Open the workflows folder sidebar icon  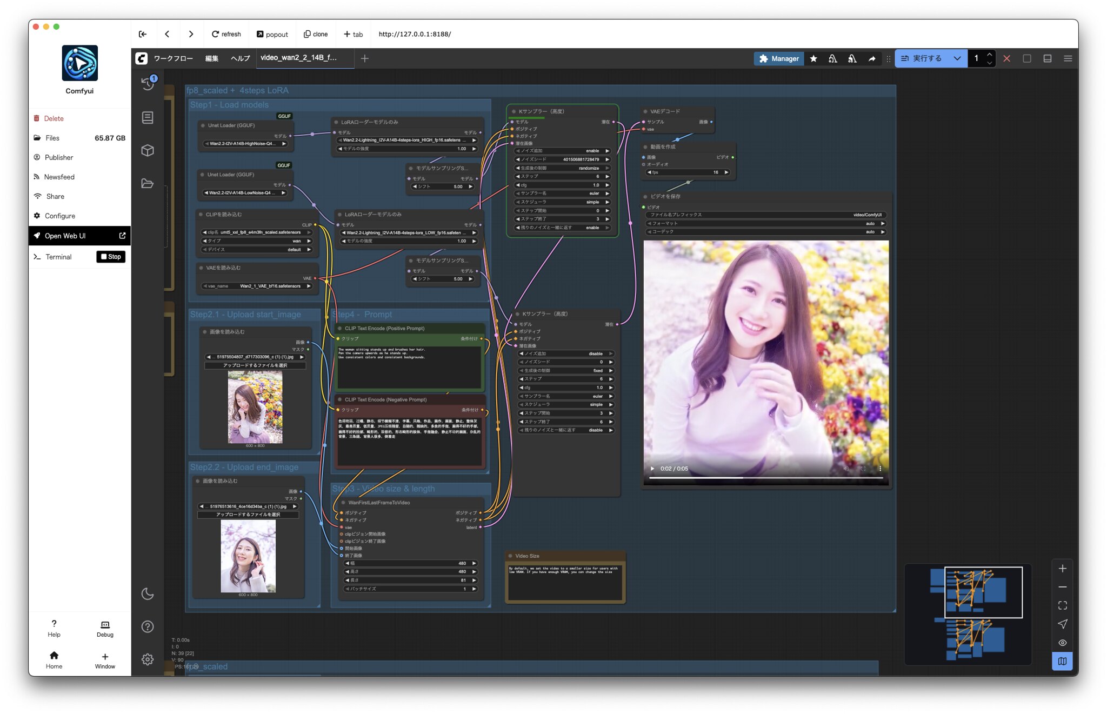click(x=147, y=184)
